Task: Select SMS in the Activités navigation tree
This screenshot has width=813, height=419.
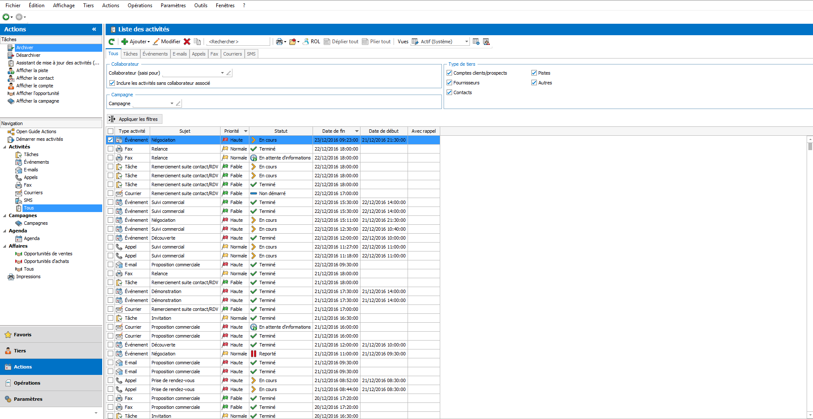Action: tap(28, 200)
